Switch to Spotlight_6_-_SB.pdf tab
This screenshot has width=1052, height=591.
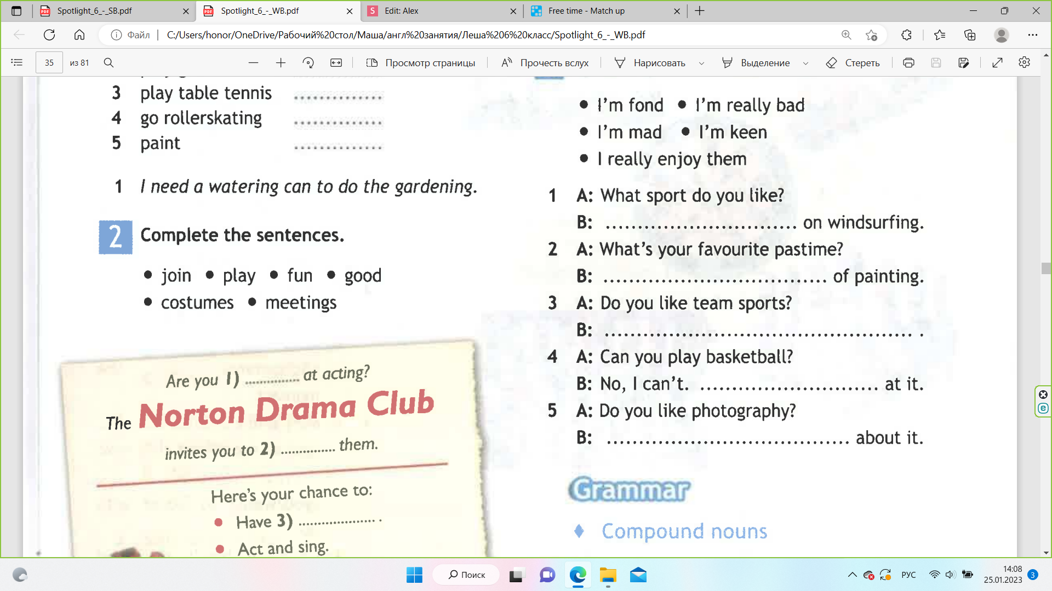(x=94, y=11)
